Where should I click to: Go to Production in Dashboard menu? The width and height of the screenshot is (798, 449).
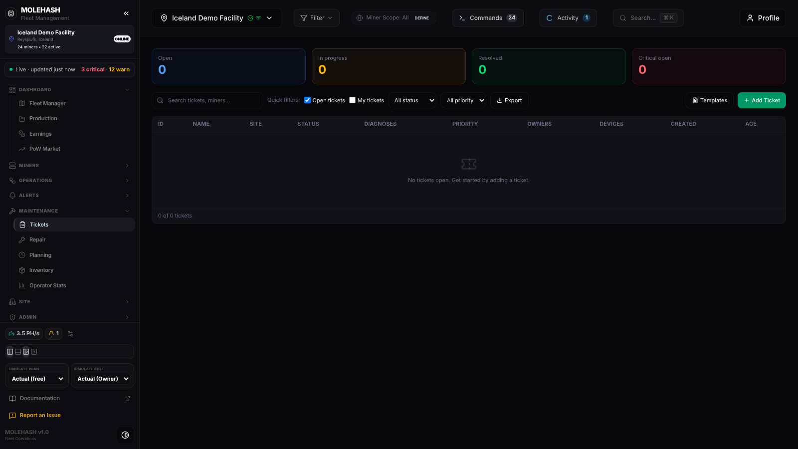coord(74,119)
